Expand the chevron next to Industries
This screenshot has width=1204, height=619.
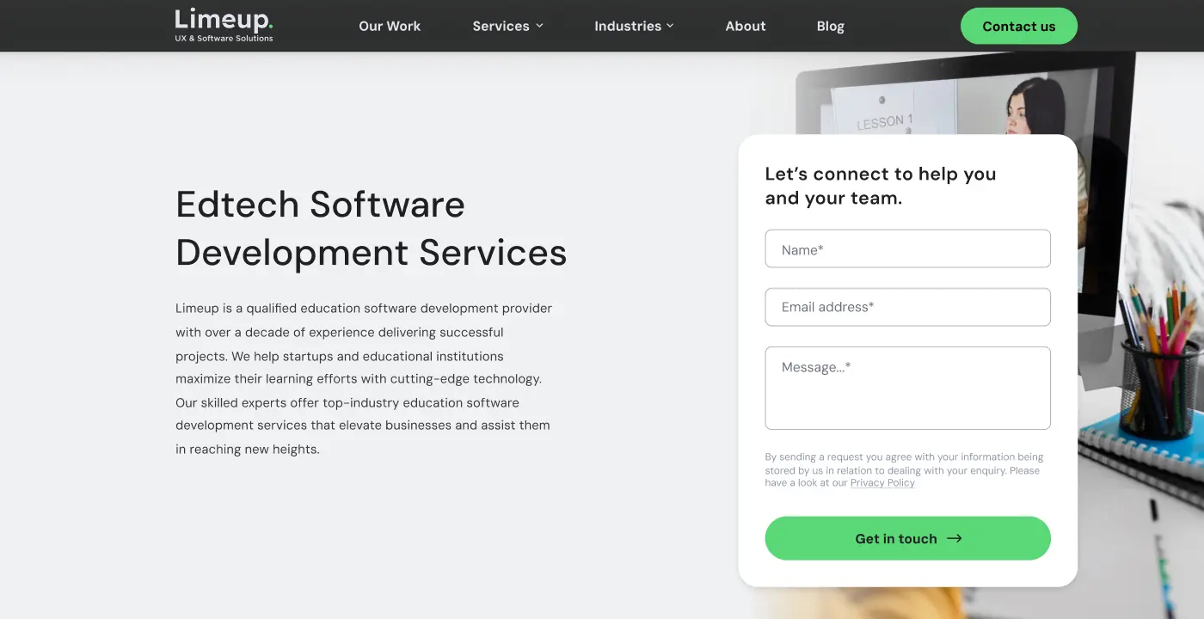670,26
